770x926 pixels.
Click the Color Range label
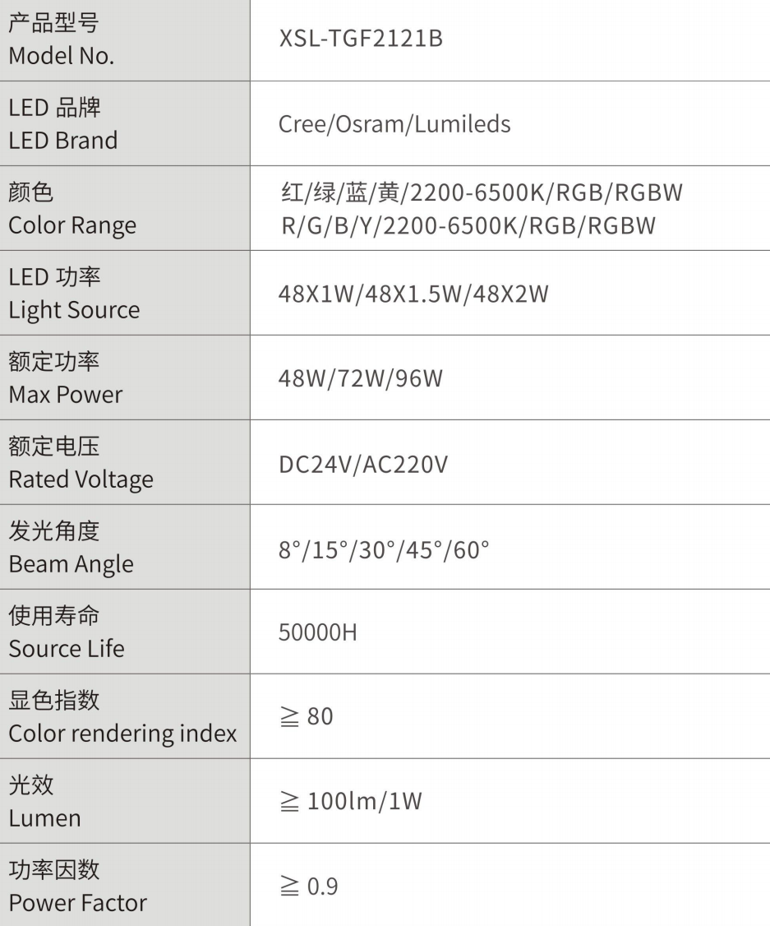pos(72,225)
